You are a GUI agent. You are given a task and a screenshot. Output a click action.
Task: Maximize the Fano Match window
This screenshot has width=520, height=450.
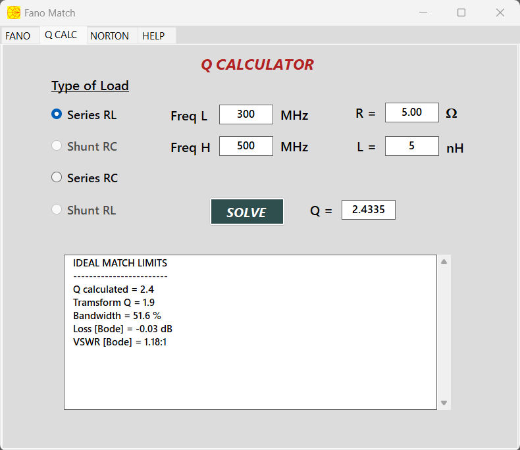461,12
